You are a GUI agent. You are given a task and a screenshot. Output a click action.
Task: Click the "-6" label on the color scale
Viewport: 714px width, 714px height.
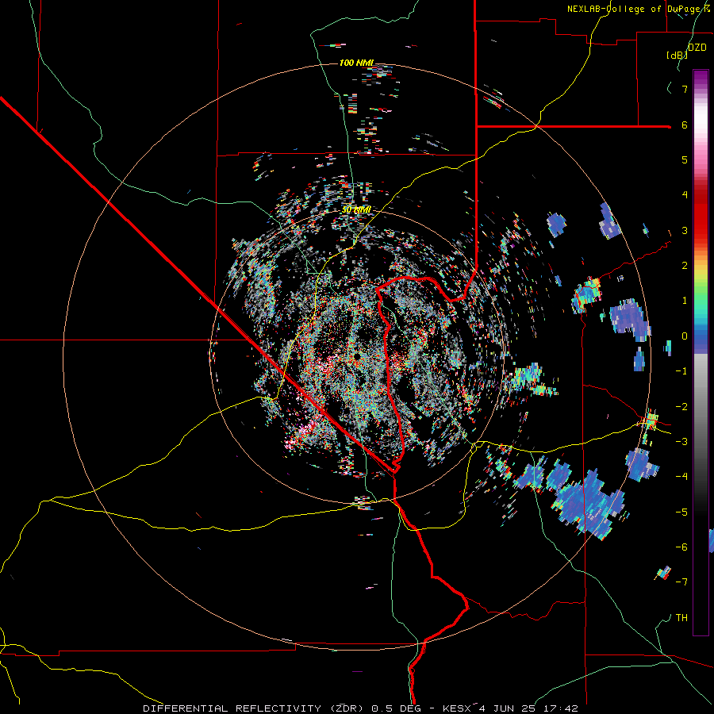click(681, 547)
